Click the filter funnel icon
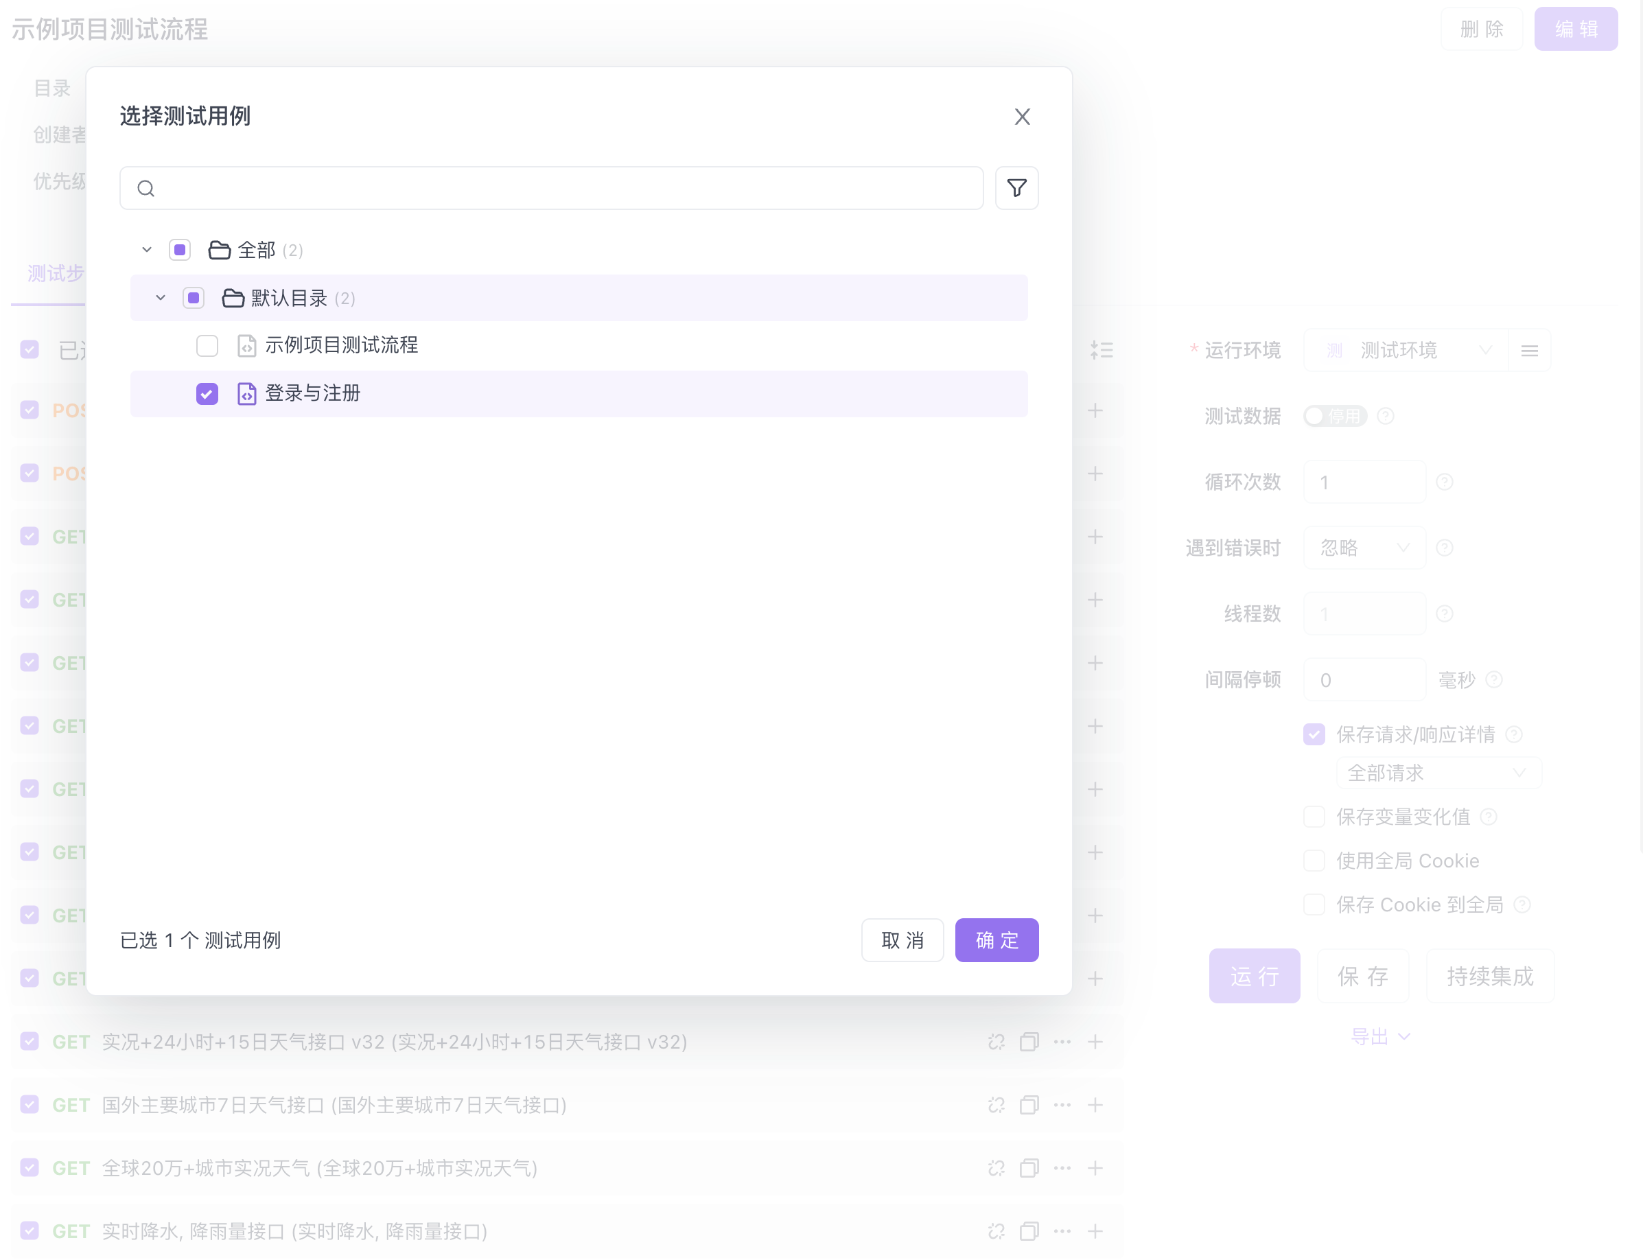 click(1016, 188)
